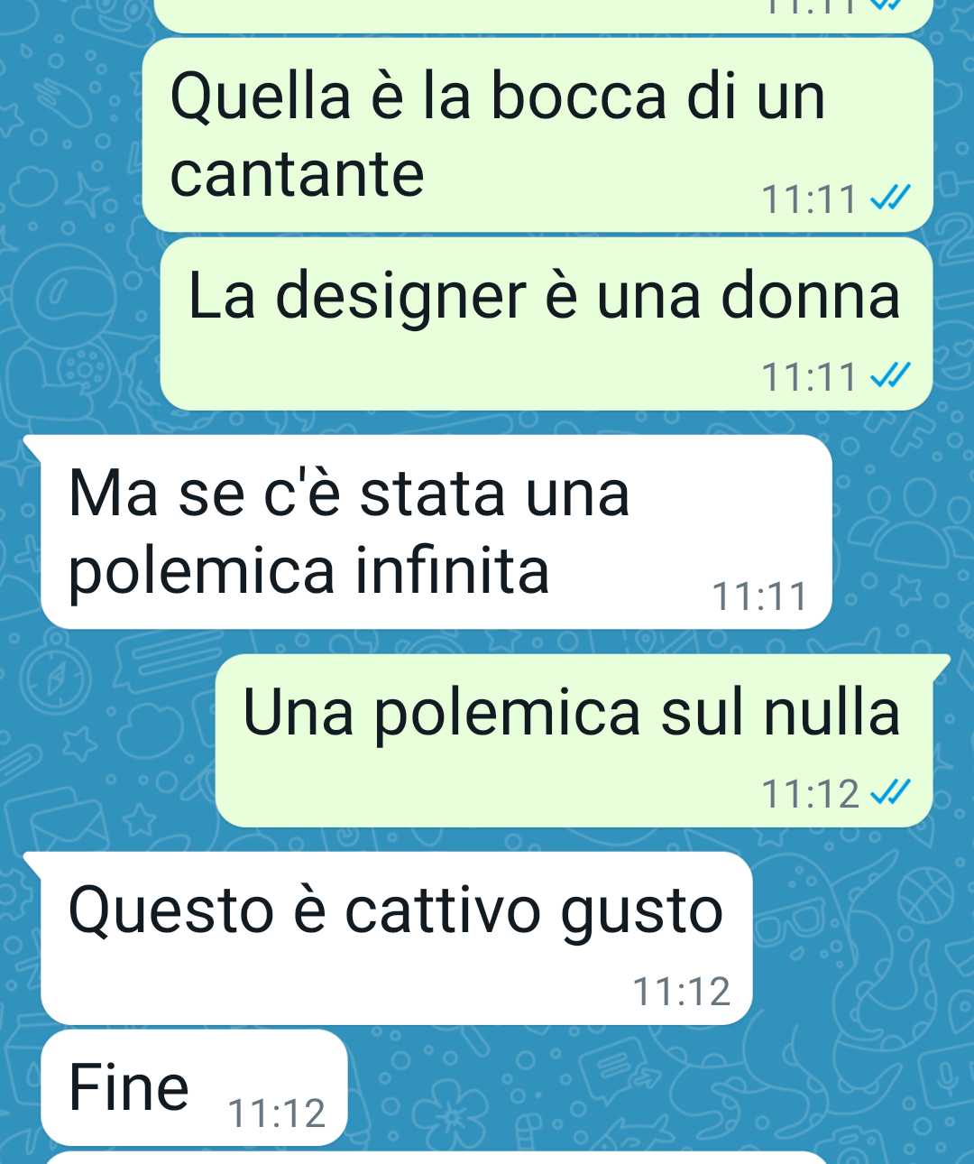974x1164 pixels.
Task: Tap the message "Quella è la bocca di un cantante"
Action: coord(538,135)
